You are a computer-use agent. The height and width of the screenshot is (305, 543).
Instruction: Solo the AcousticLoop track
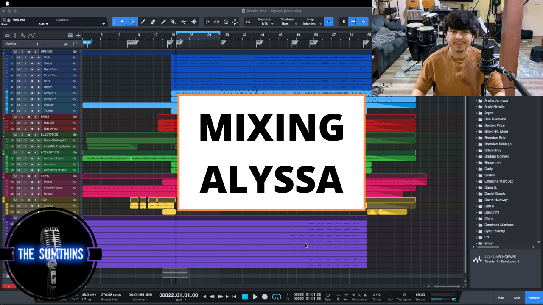25,158
